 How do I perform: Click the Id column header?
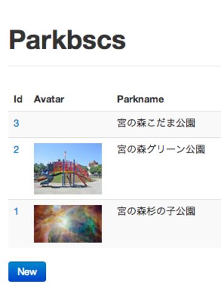(18, 99)
